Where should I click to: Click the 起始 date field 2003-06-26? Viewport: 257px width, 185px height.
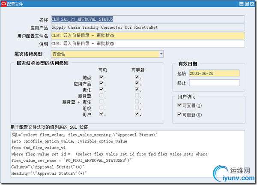214,73
